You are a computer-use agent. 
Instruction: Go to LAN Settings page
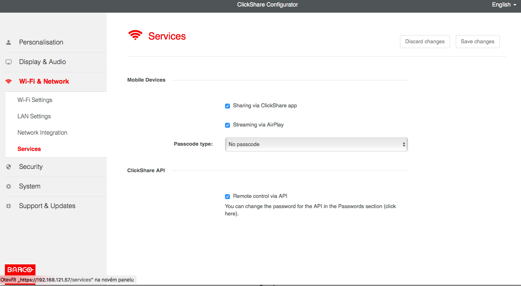click(34, 116)
